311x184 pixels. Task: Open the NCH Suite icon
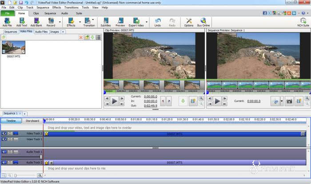303,22
